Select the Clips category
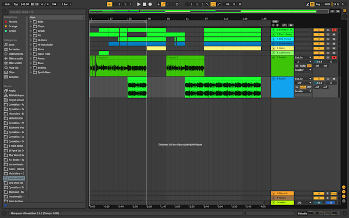The height and width of the screenshot is (218, 349). pos(12,72)
